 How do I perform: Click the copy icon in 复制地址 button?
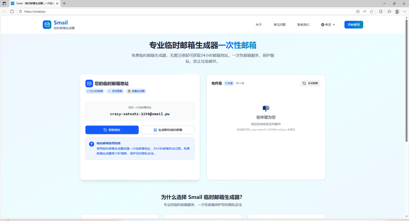[x=105, y=130]
